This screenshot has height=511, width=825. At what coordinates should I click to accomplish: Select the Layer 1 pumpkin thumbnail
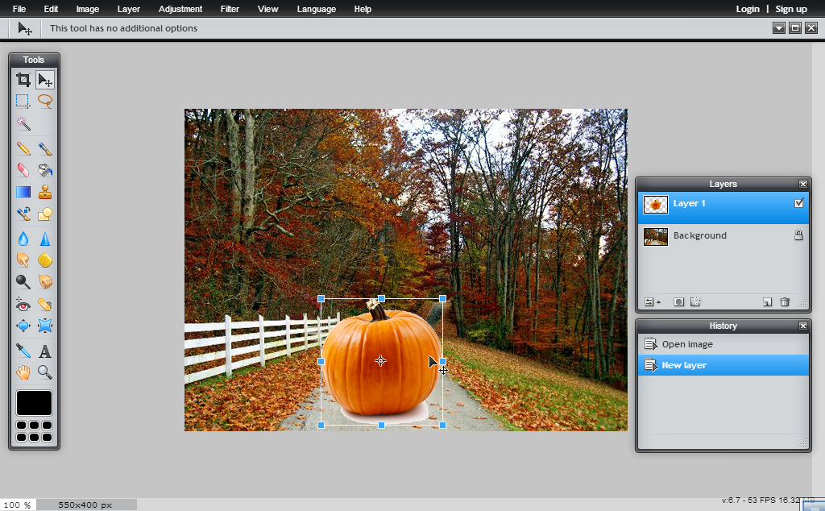point(656,205)
